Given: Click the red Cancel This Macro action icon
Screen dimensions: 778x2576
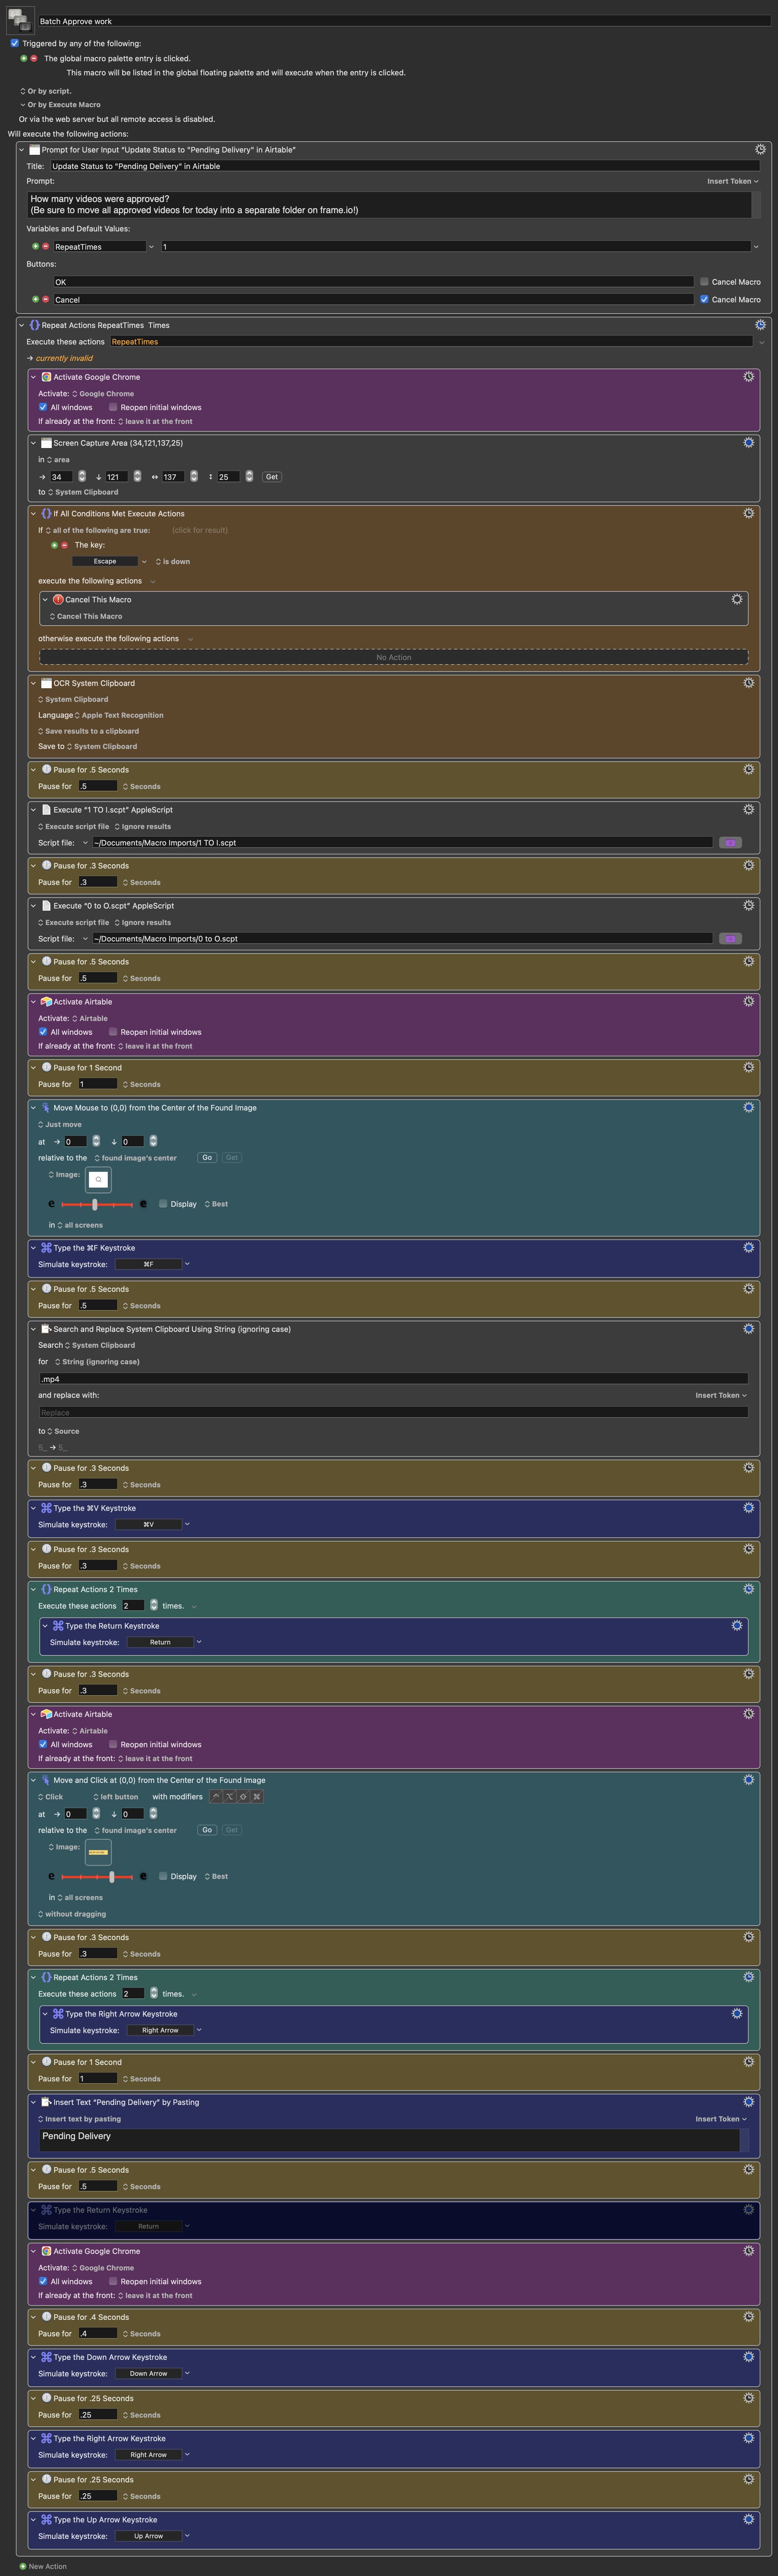Looking at the screenshot, I should point(58,599).
